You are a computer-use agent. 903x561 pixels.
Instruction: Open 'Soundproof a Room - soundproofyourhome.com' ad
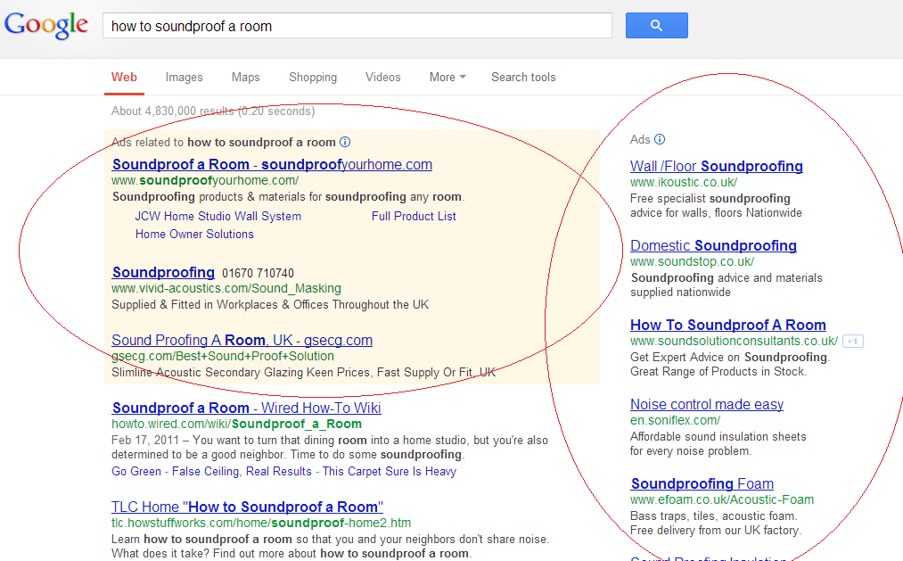(272, 164)
